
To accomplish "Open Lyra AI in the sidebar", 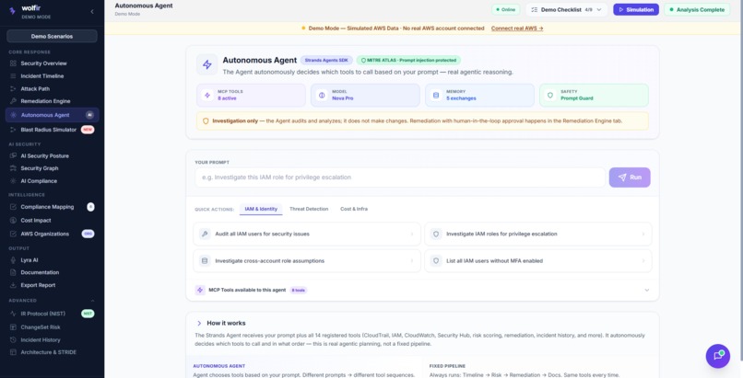I will pyautogui.click(x=53, y=260).
